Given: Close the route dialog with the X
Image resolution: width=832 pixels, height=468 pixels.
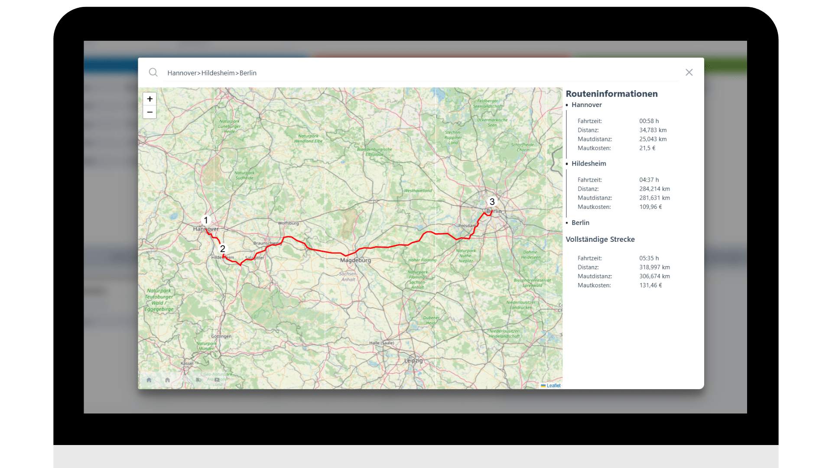Looking at the screenshot, I should [x=689, y=72].
